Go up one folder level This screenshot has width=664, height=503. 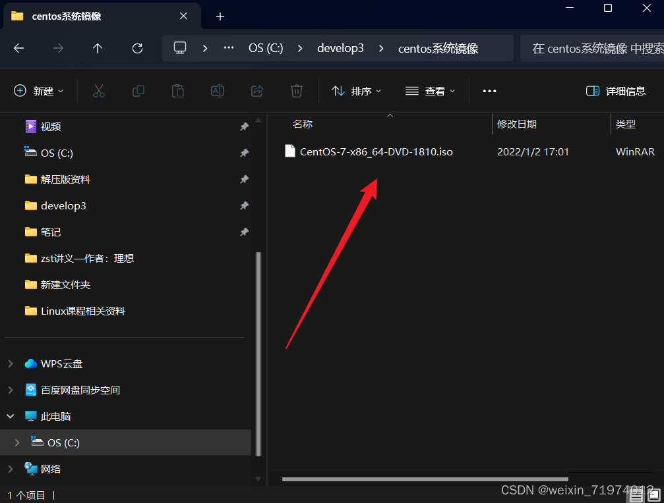point(98,48)
